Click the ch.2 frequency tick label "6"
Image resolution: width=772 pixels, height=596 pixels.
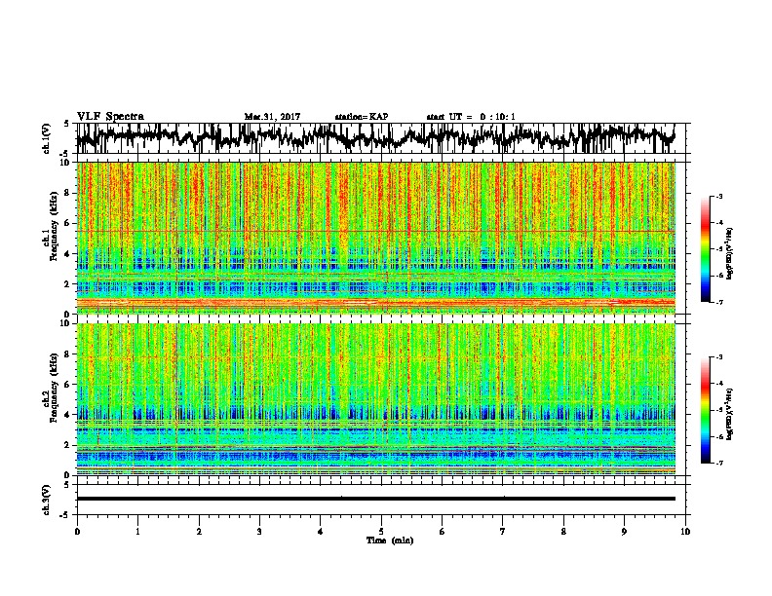(x=67, y=385)
